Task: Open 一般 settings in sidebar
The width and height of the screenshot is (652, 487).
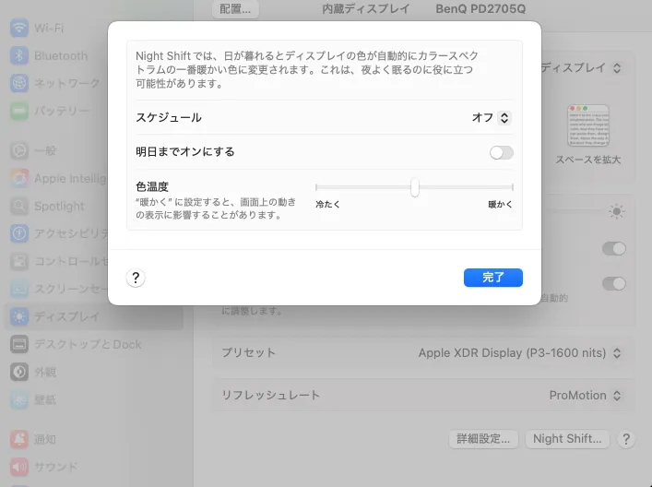Action: (94, 150)
